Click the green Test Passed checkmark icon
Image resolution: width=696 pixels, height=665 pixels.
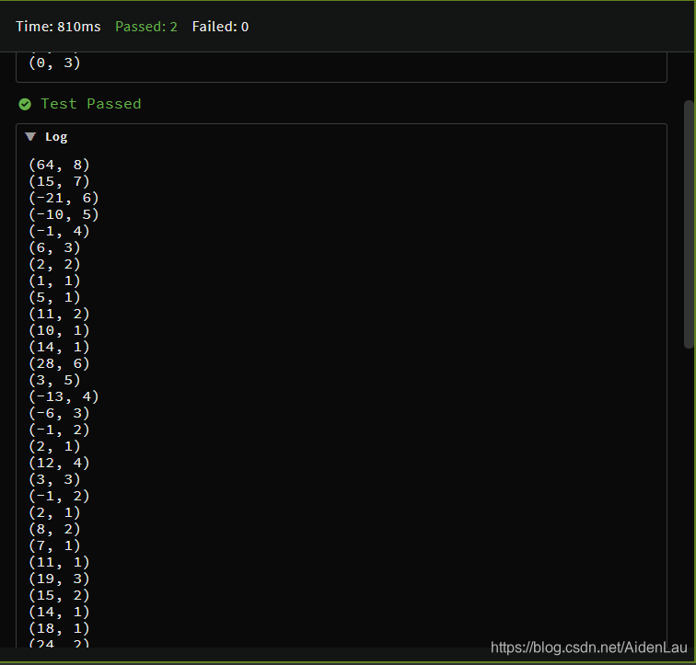tap(25, 104)
